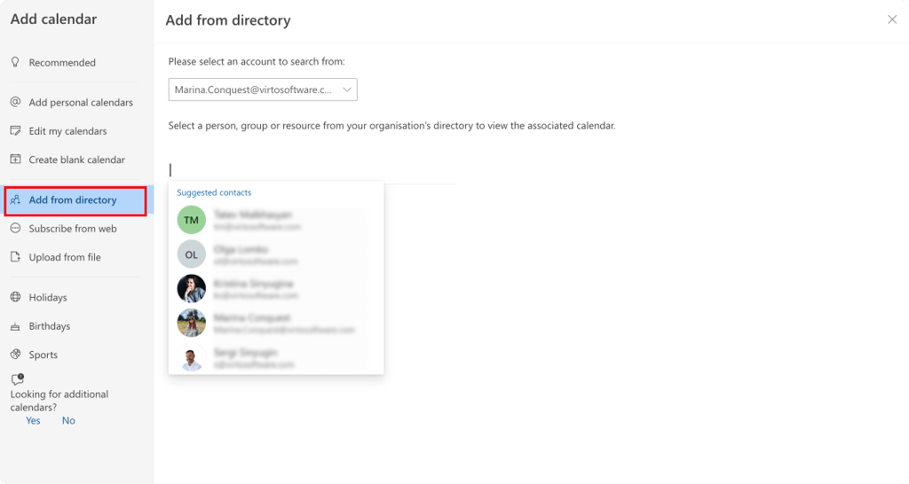Screen dimensions: 909x484
Task: Click the Holidays globe icon
Action: (x=16, y=297)
